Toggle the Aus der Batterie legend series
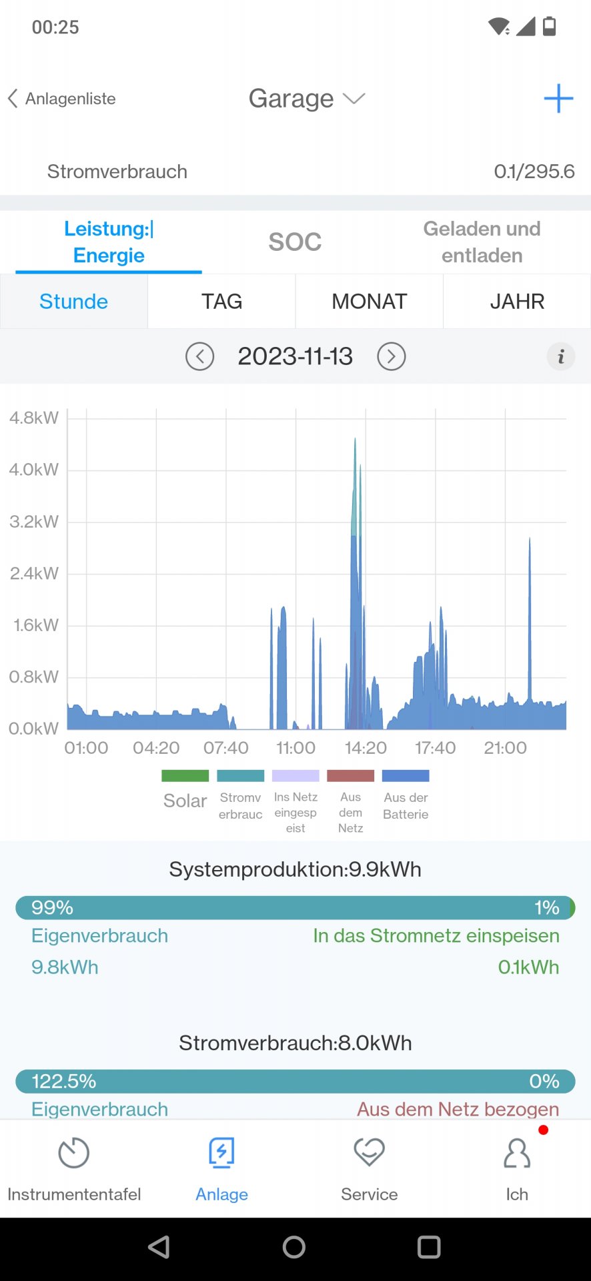The image size is (591, 1281). pos(406,776)
